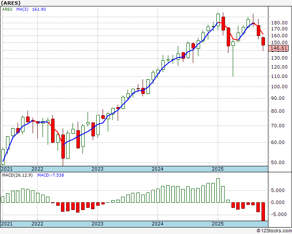Click the 120.00 price axis label
Viewport: 292px width, 234px height.
click(x=279, y=67)
